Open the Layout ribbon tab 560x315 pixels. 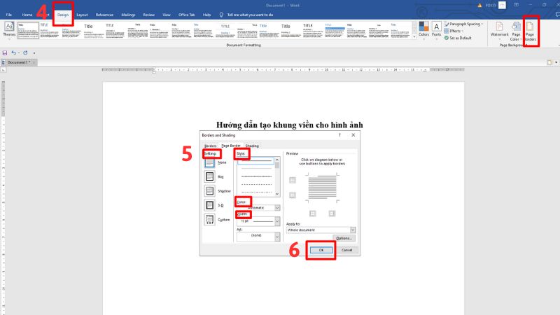click(82, 14)
